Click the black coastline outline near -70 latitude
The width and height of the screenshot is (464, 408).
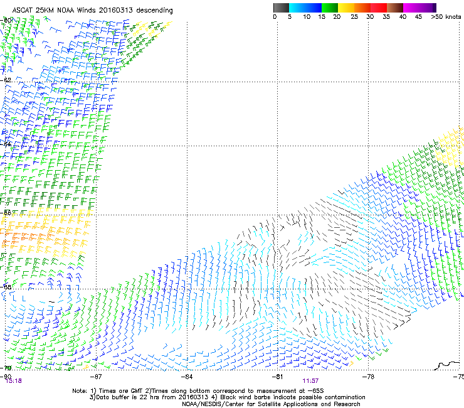click(x=448, y=365)
